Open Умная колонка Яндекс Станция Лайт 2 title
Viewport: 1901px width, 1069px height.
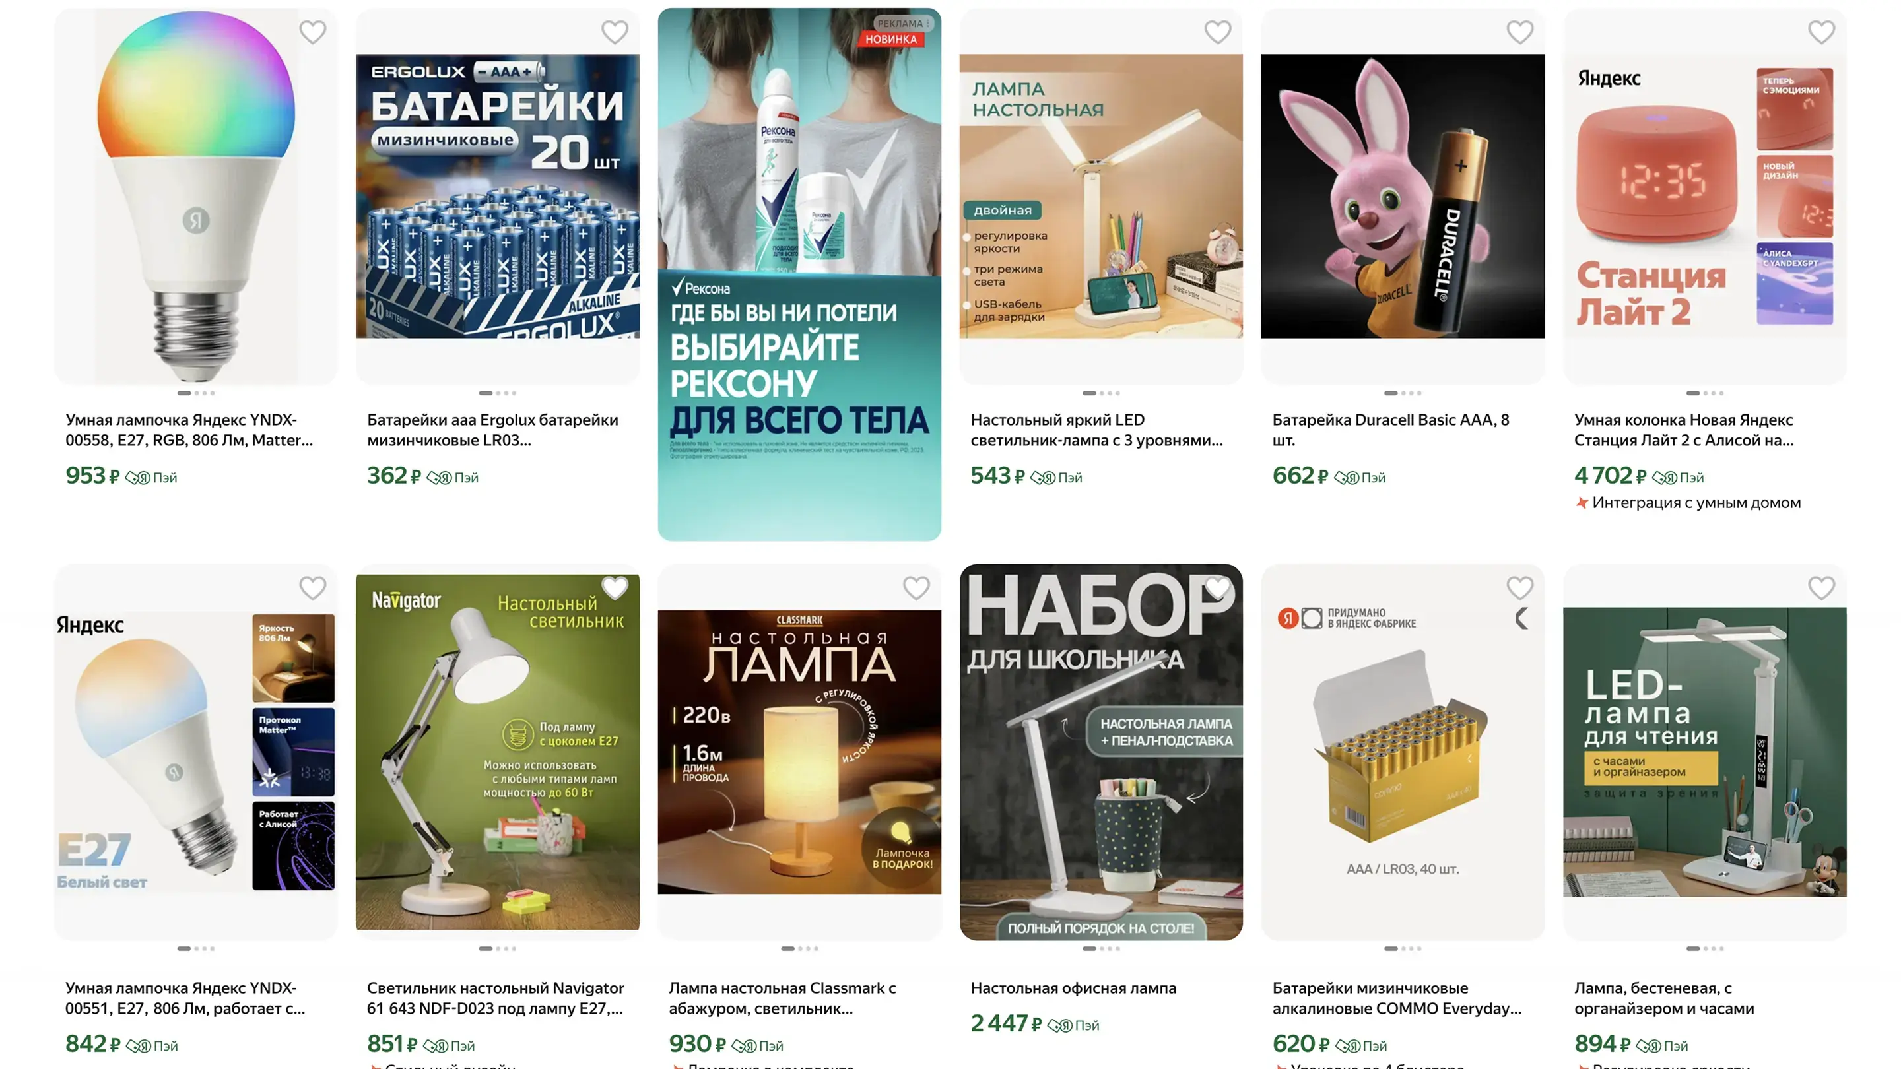1684,430
